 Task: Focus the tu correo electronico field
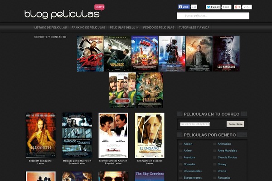[195, 124]
